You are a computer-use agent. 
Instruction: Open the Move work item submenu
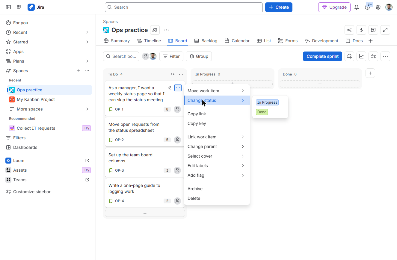tap(217, 91)
